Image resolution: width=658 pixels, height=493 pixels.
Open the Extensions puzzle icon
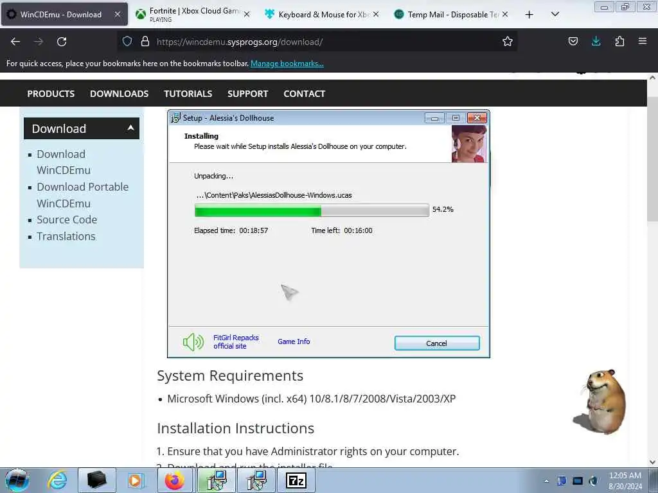(619, 41)
